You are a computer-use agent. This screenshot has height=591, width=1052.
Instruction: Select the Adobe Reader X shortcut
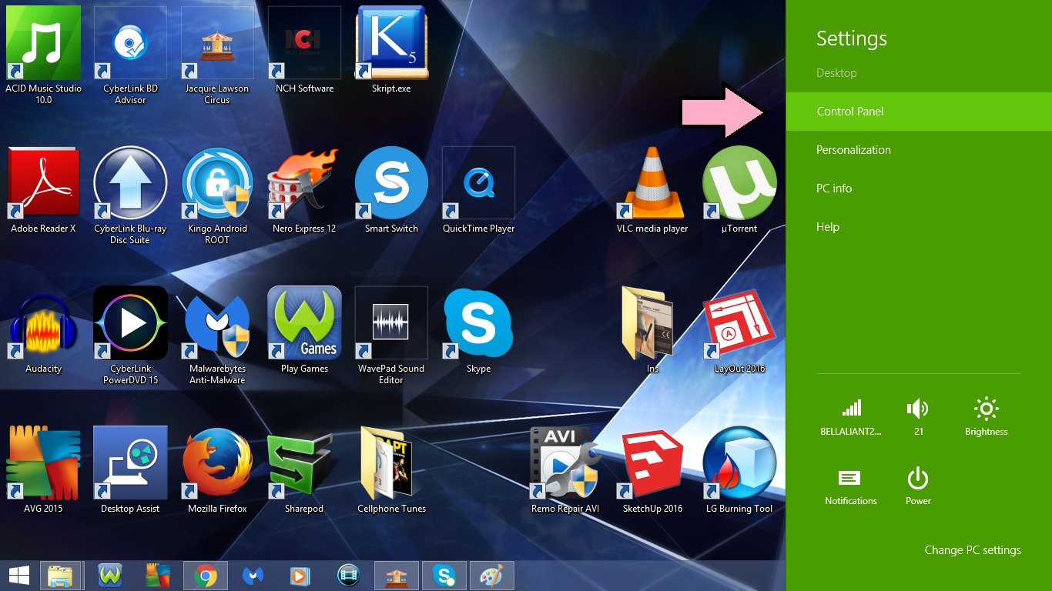43,190
